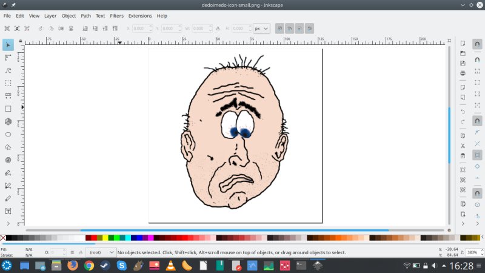
Task: Toggle scale stroke width with object
Action: click(x=279, y=28)
